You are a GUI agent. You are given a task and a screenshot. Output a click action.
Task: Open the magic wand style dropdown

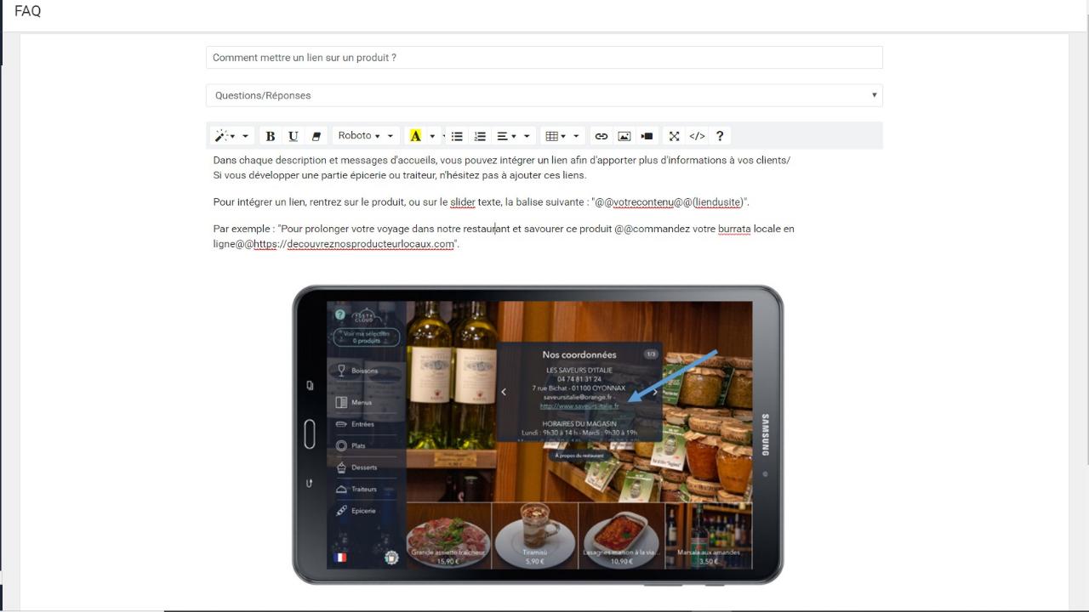(231, 136)
